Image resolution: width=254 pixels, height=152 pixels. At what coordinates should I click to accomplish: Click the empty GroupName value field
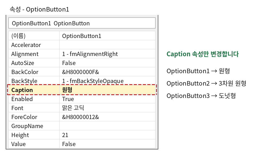click(x=107, y=126)
